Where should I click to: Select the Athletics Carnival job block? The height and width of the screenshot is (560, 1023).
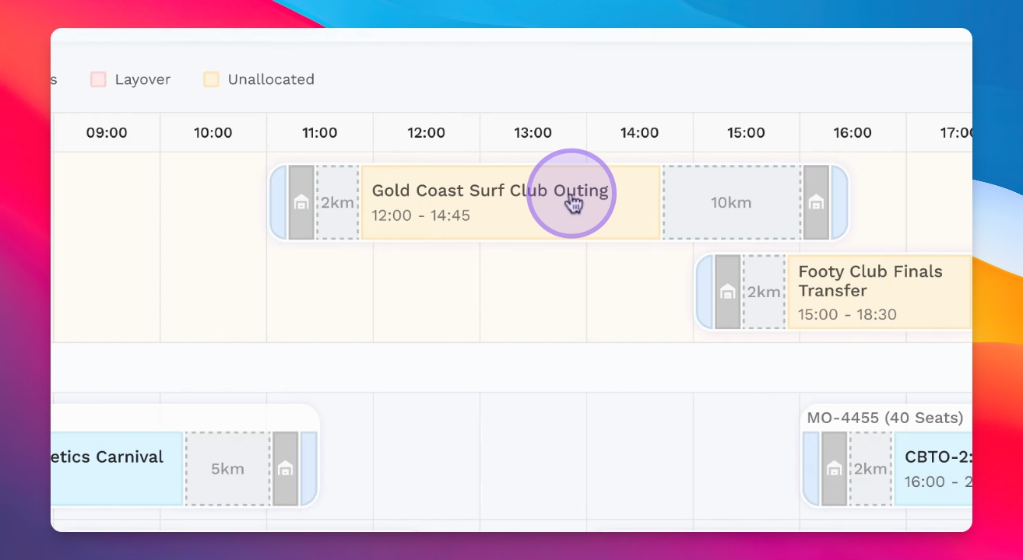pyautogui.click(x=117, y=468)
